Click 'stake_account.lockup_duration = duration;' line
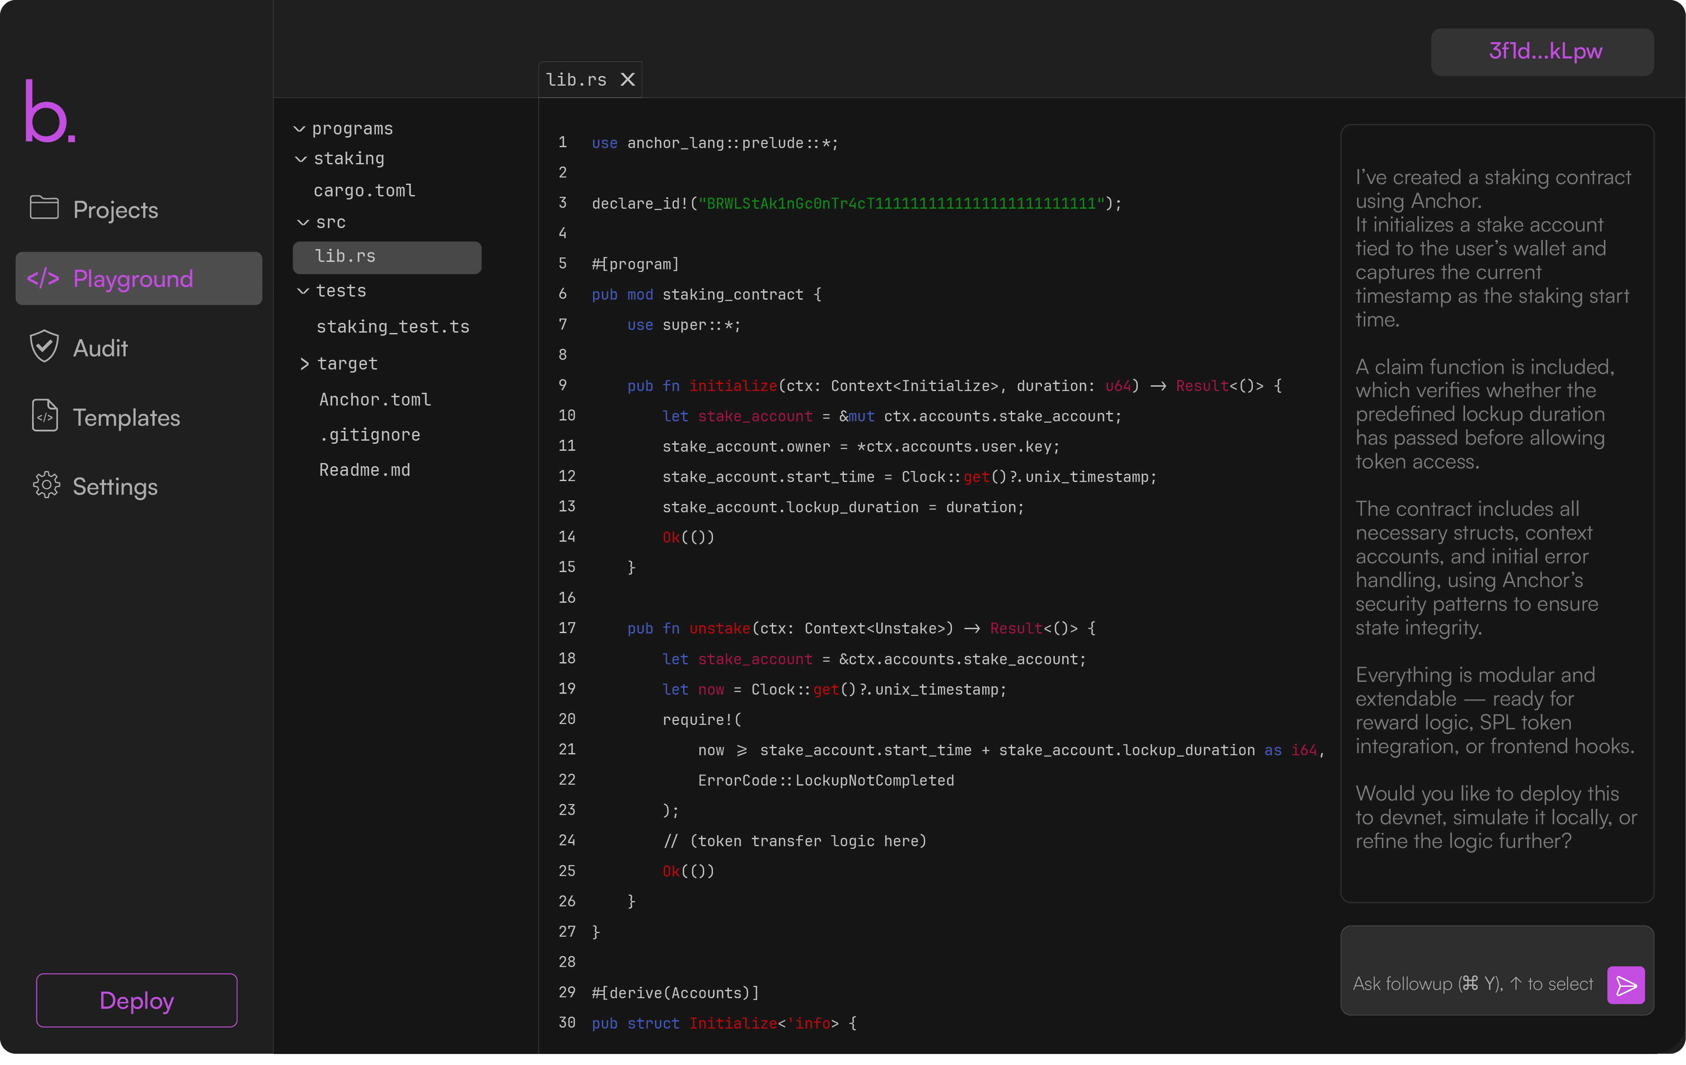 (843, 507)
